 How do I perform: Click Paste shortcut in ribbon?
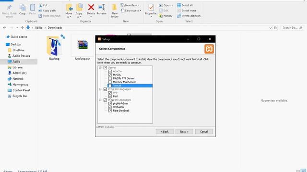(49, 16)
